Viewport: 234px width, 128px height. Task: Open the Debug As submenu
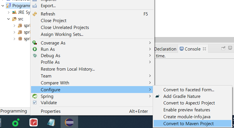tap(92, 56)
